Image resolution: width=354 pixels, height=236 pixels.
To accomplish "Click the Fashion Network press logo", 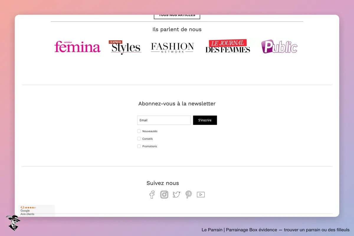I will coord(172,47).
